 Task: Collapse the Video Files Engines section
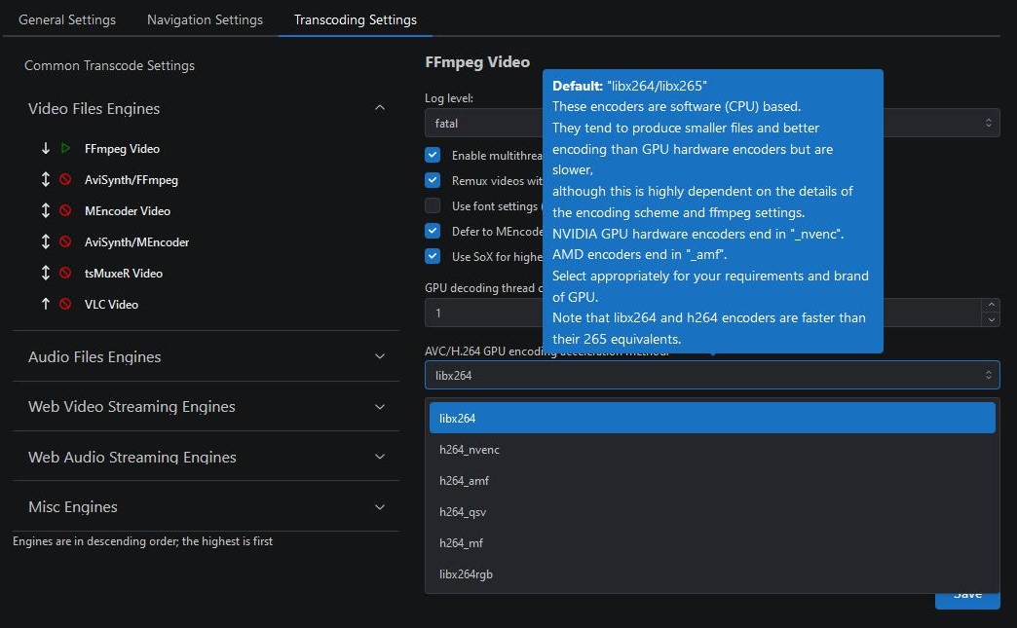380,107
